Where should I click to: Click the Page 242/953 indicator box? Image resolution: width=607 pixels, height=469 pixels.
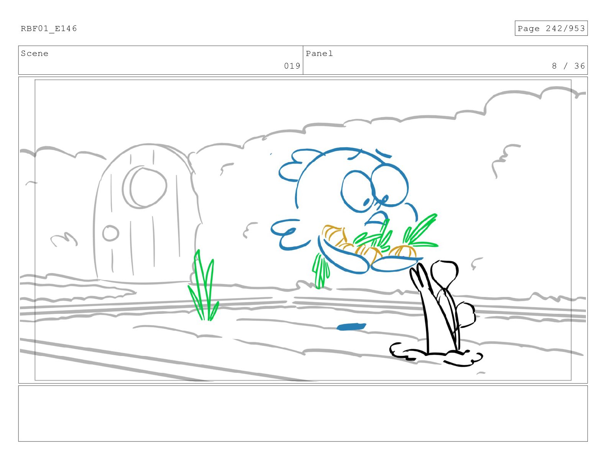[551, 28]
